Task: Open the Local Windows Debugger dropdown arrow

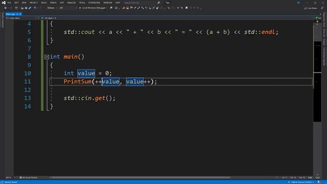Action: click(x=107, y=8)
